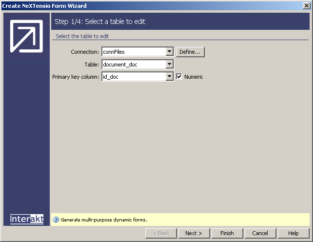Click the wizard window title bar
313x242 pixels.
(x=146, y=5)
